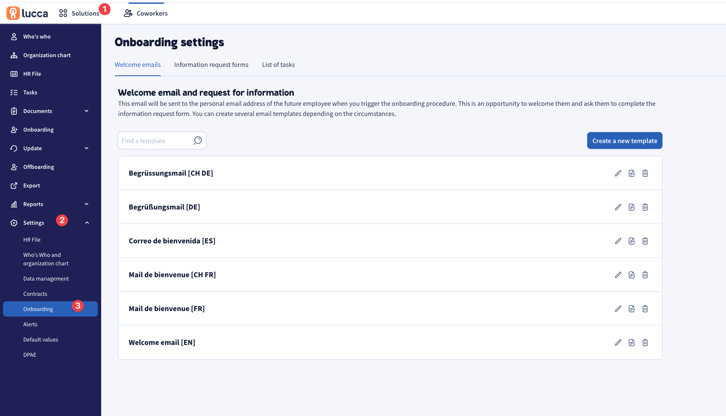The width and height of the screenshot is (726, 416).
Task: Duplicate Begrüssungsmail [CH DE] via document icon
Action: (632, 173)
